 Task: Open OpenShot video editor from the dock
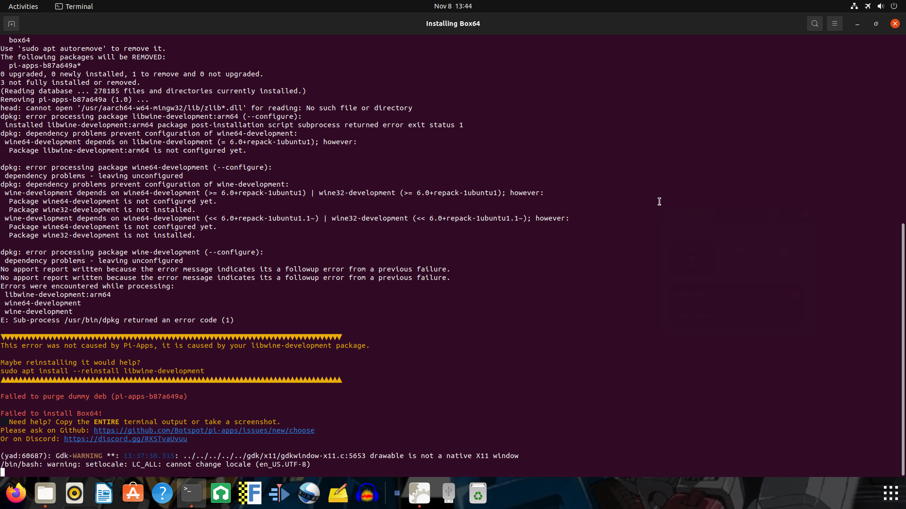click(309, 493)
